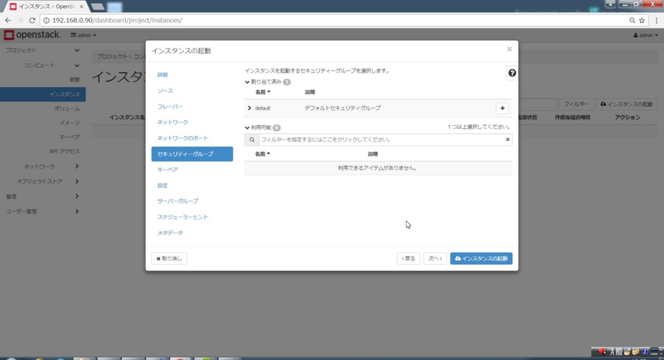Bookmark this page with star icon
The height and width of the screenshot is (360, 664).
point(642,20)
